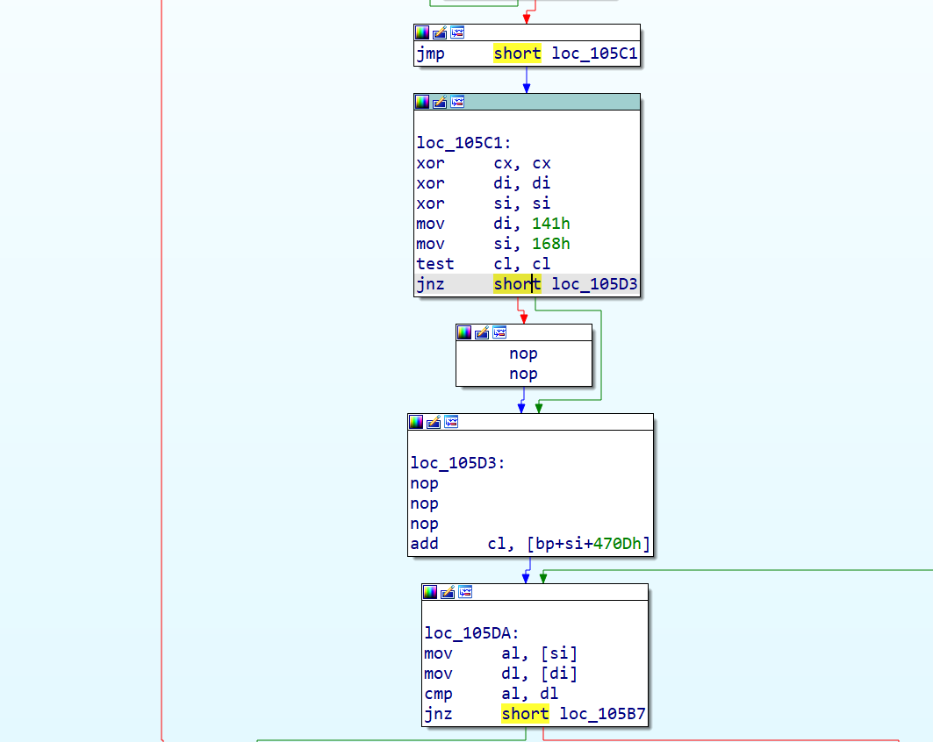Click the pencil icon on the nop-nop block

pyautogui.click(x=481, y=332)
